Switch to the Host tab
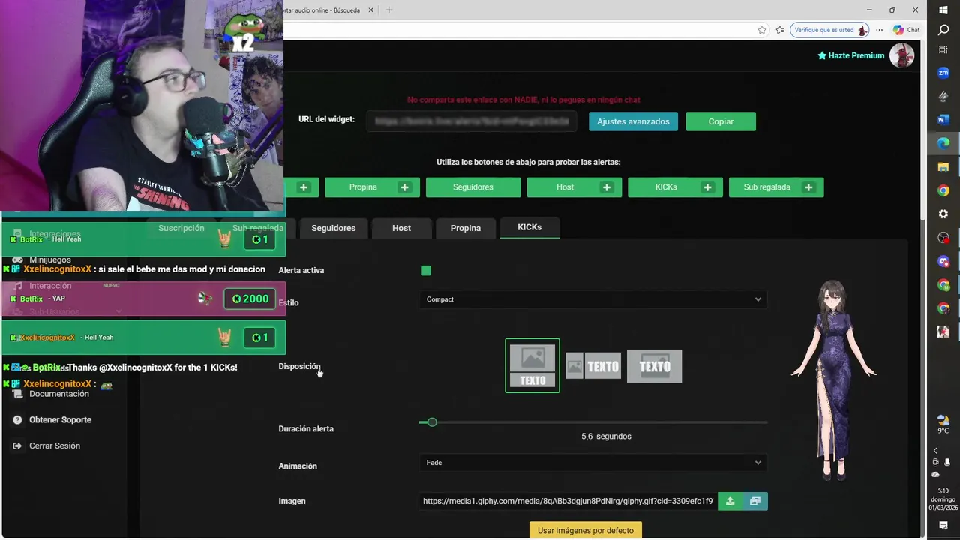 (x=401, y=228)
